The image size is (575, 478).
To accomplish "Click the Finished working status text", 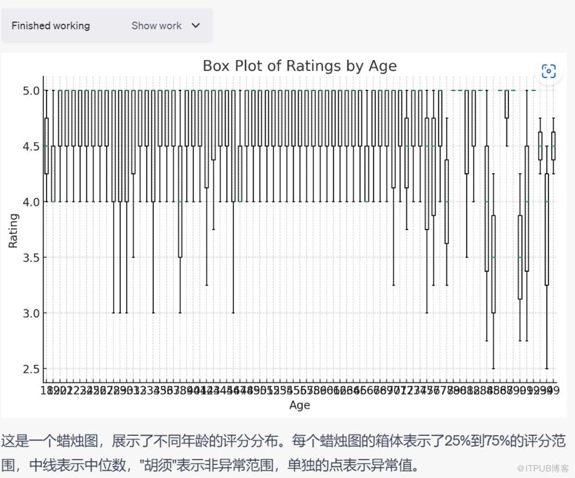I will (50, 26).
